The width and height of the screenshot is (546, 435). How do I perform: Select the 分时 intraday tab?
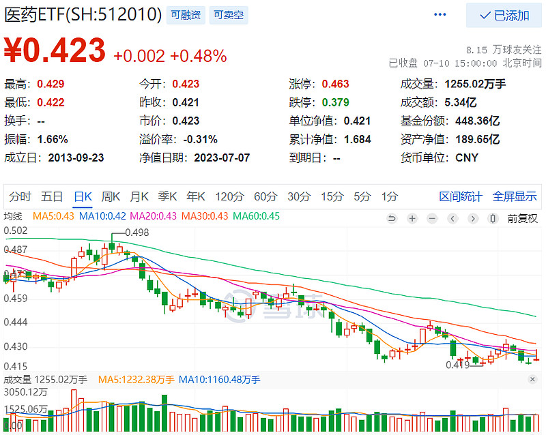tap(20, 196)
